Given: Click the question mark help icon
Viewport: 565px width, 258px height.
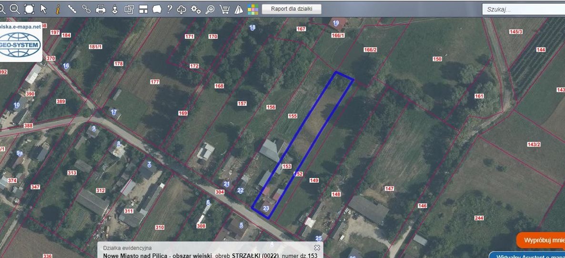Looking at the screenshot, I should click(x=169, y=9).
